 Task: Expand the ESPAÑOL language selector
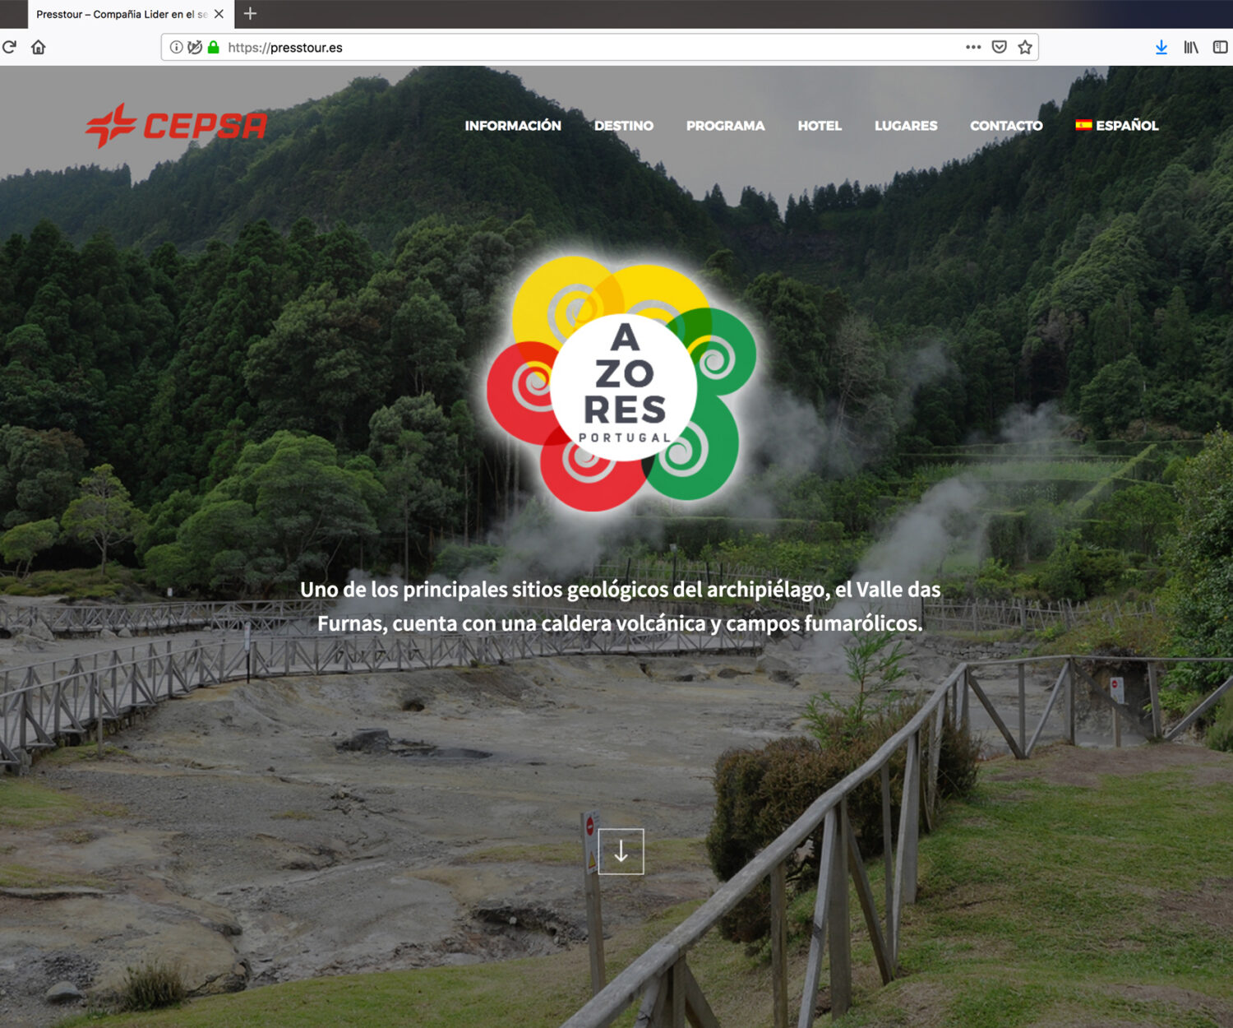pos(1117,126)
